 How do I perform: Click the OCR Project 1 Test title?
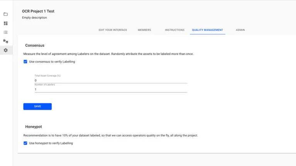coord(38,12)
